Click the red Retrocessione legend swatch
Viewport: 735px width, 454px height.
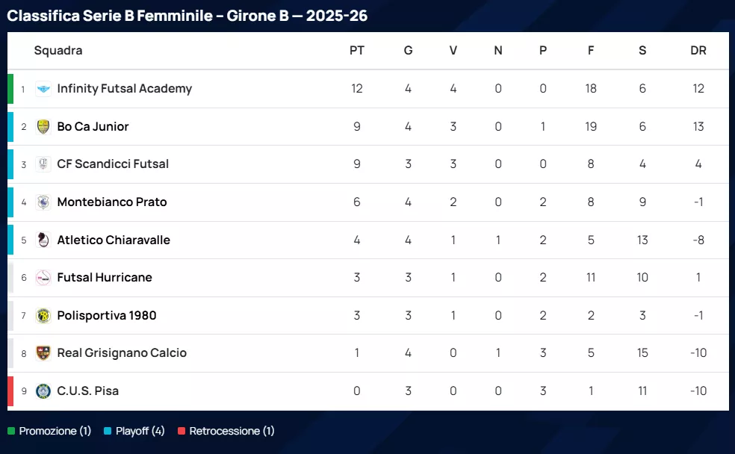point(182,431)
